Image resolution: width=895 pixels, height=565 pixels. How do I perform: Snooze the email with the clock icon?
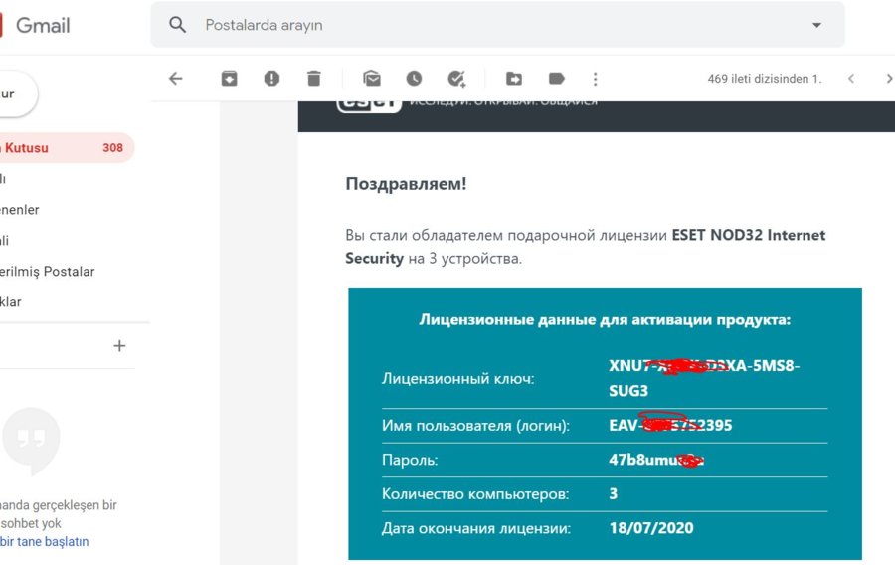(x=414, y=79)
